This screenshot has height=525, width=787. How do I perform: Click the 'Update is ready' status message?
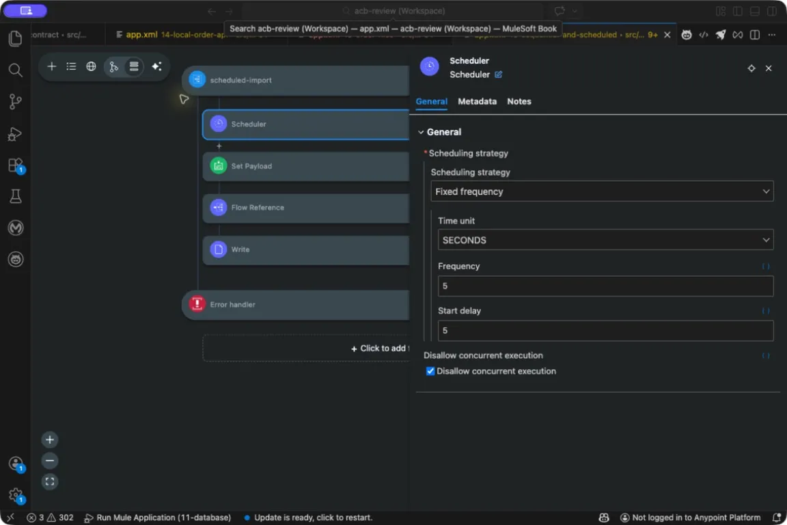(x=308, y=517)
